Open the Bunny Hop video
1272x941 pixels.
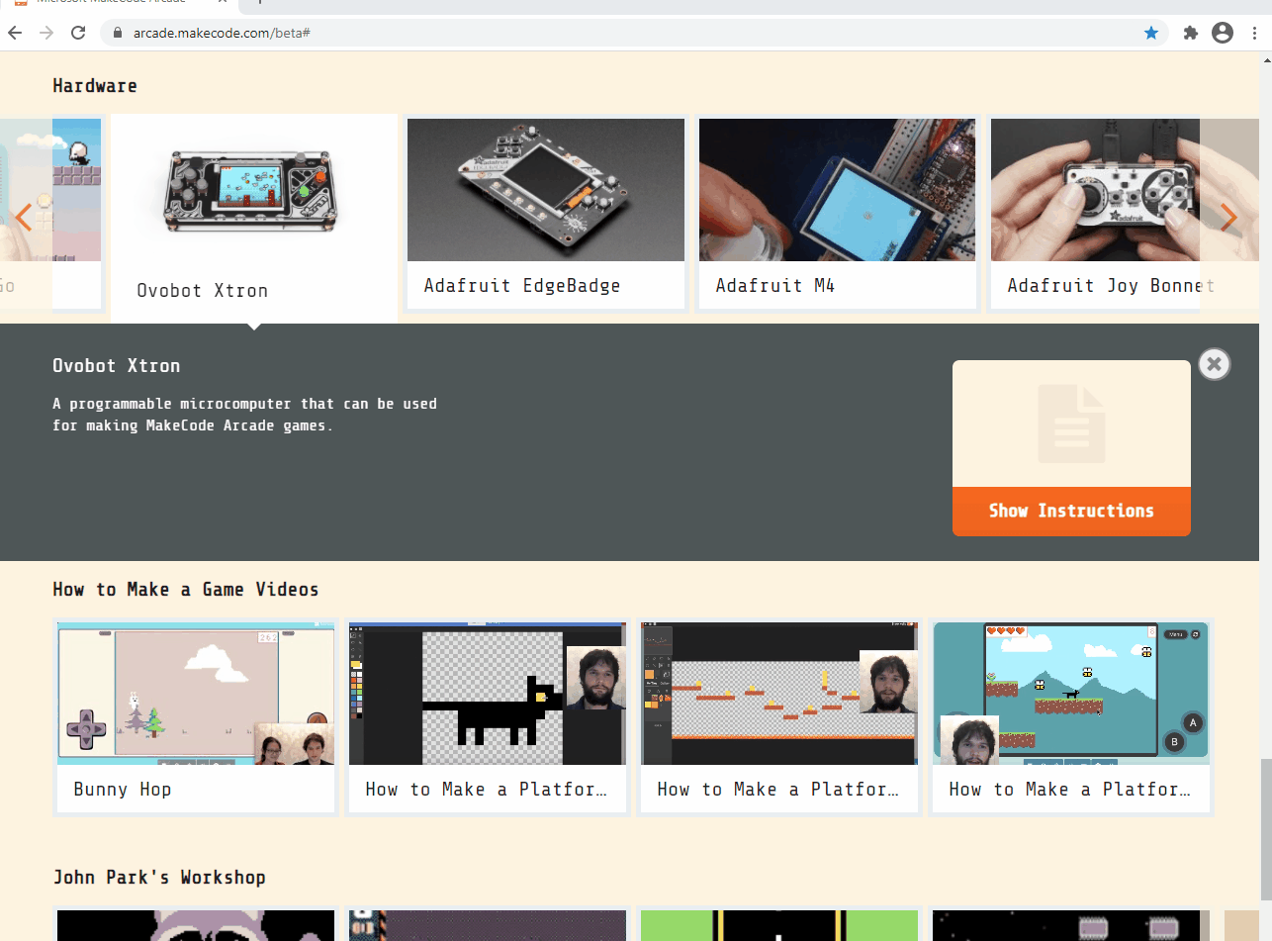click(x=195, y=693)
